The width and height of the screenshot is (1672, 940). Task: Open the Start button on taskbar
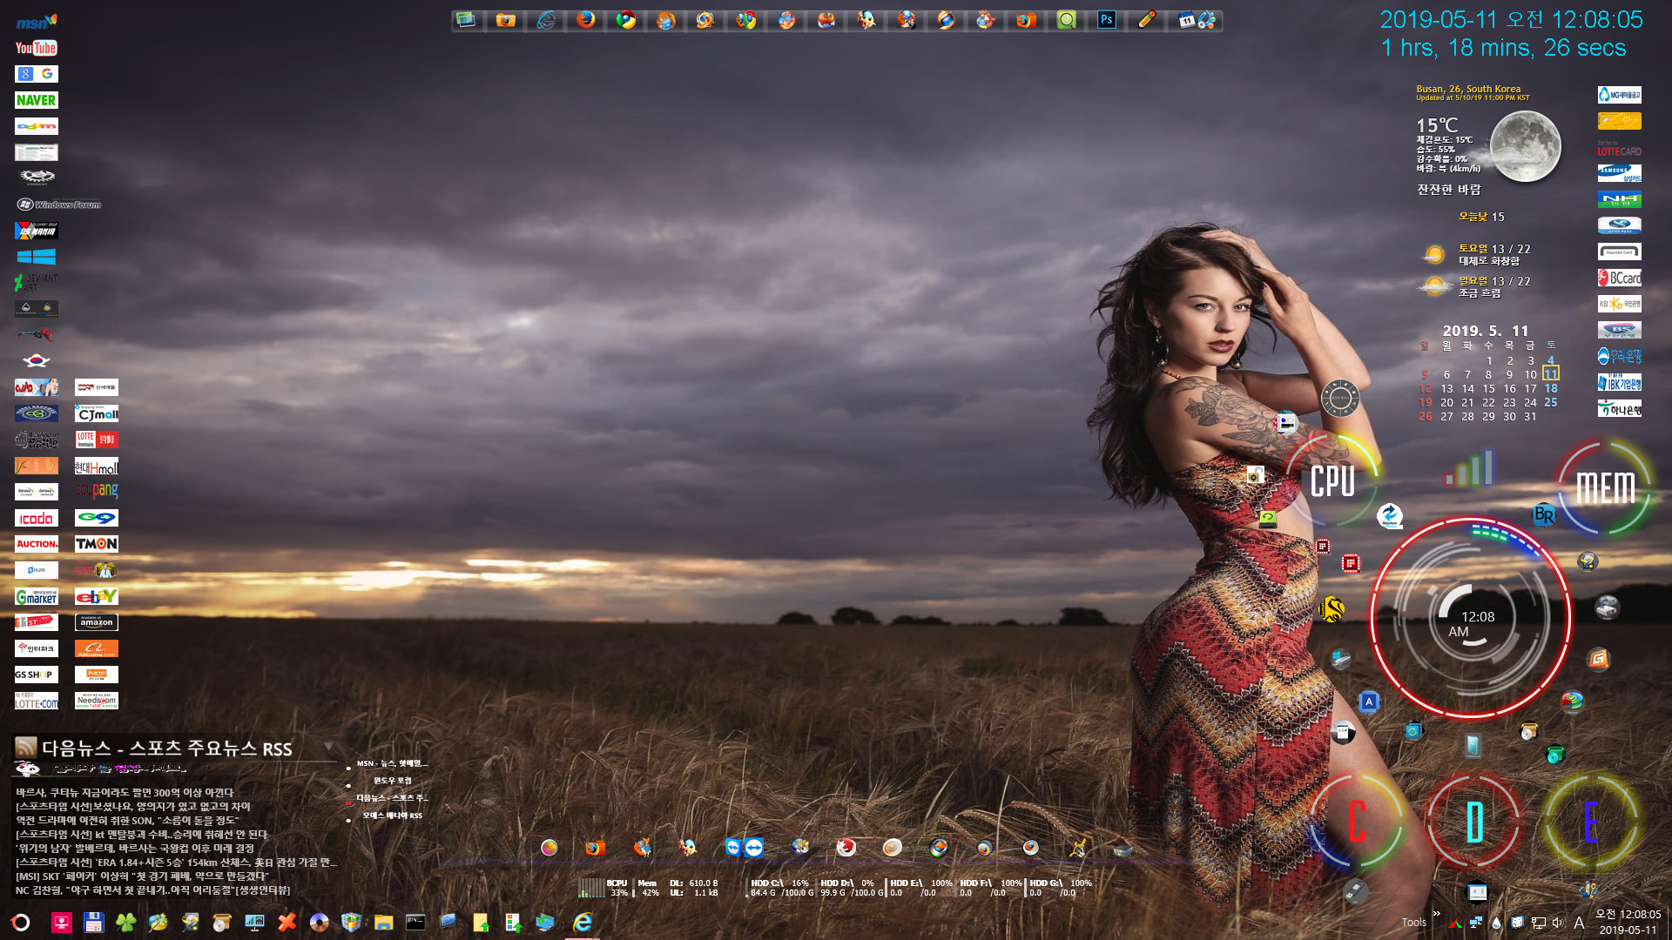(20, 923)
